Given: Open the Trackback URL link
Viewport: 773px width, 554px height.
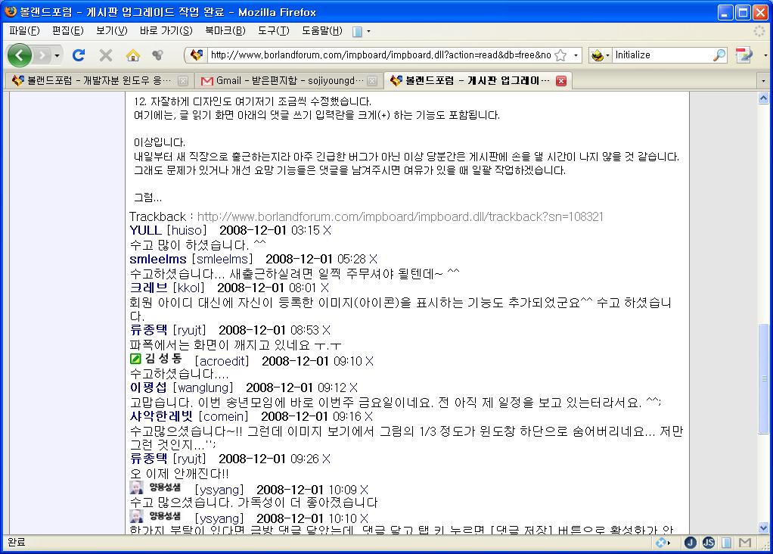Looking at the screenshot, I should coord(400,216).
